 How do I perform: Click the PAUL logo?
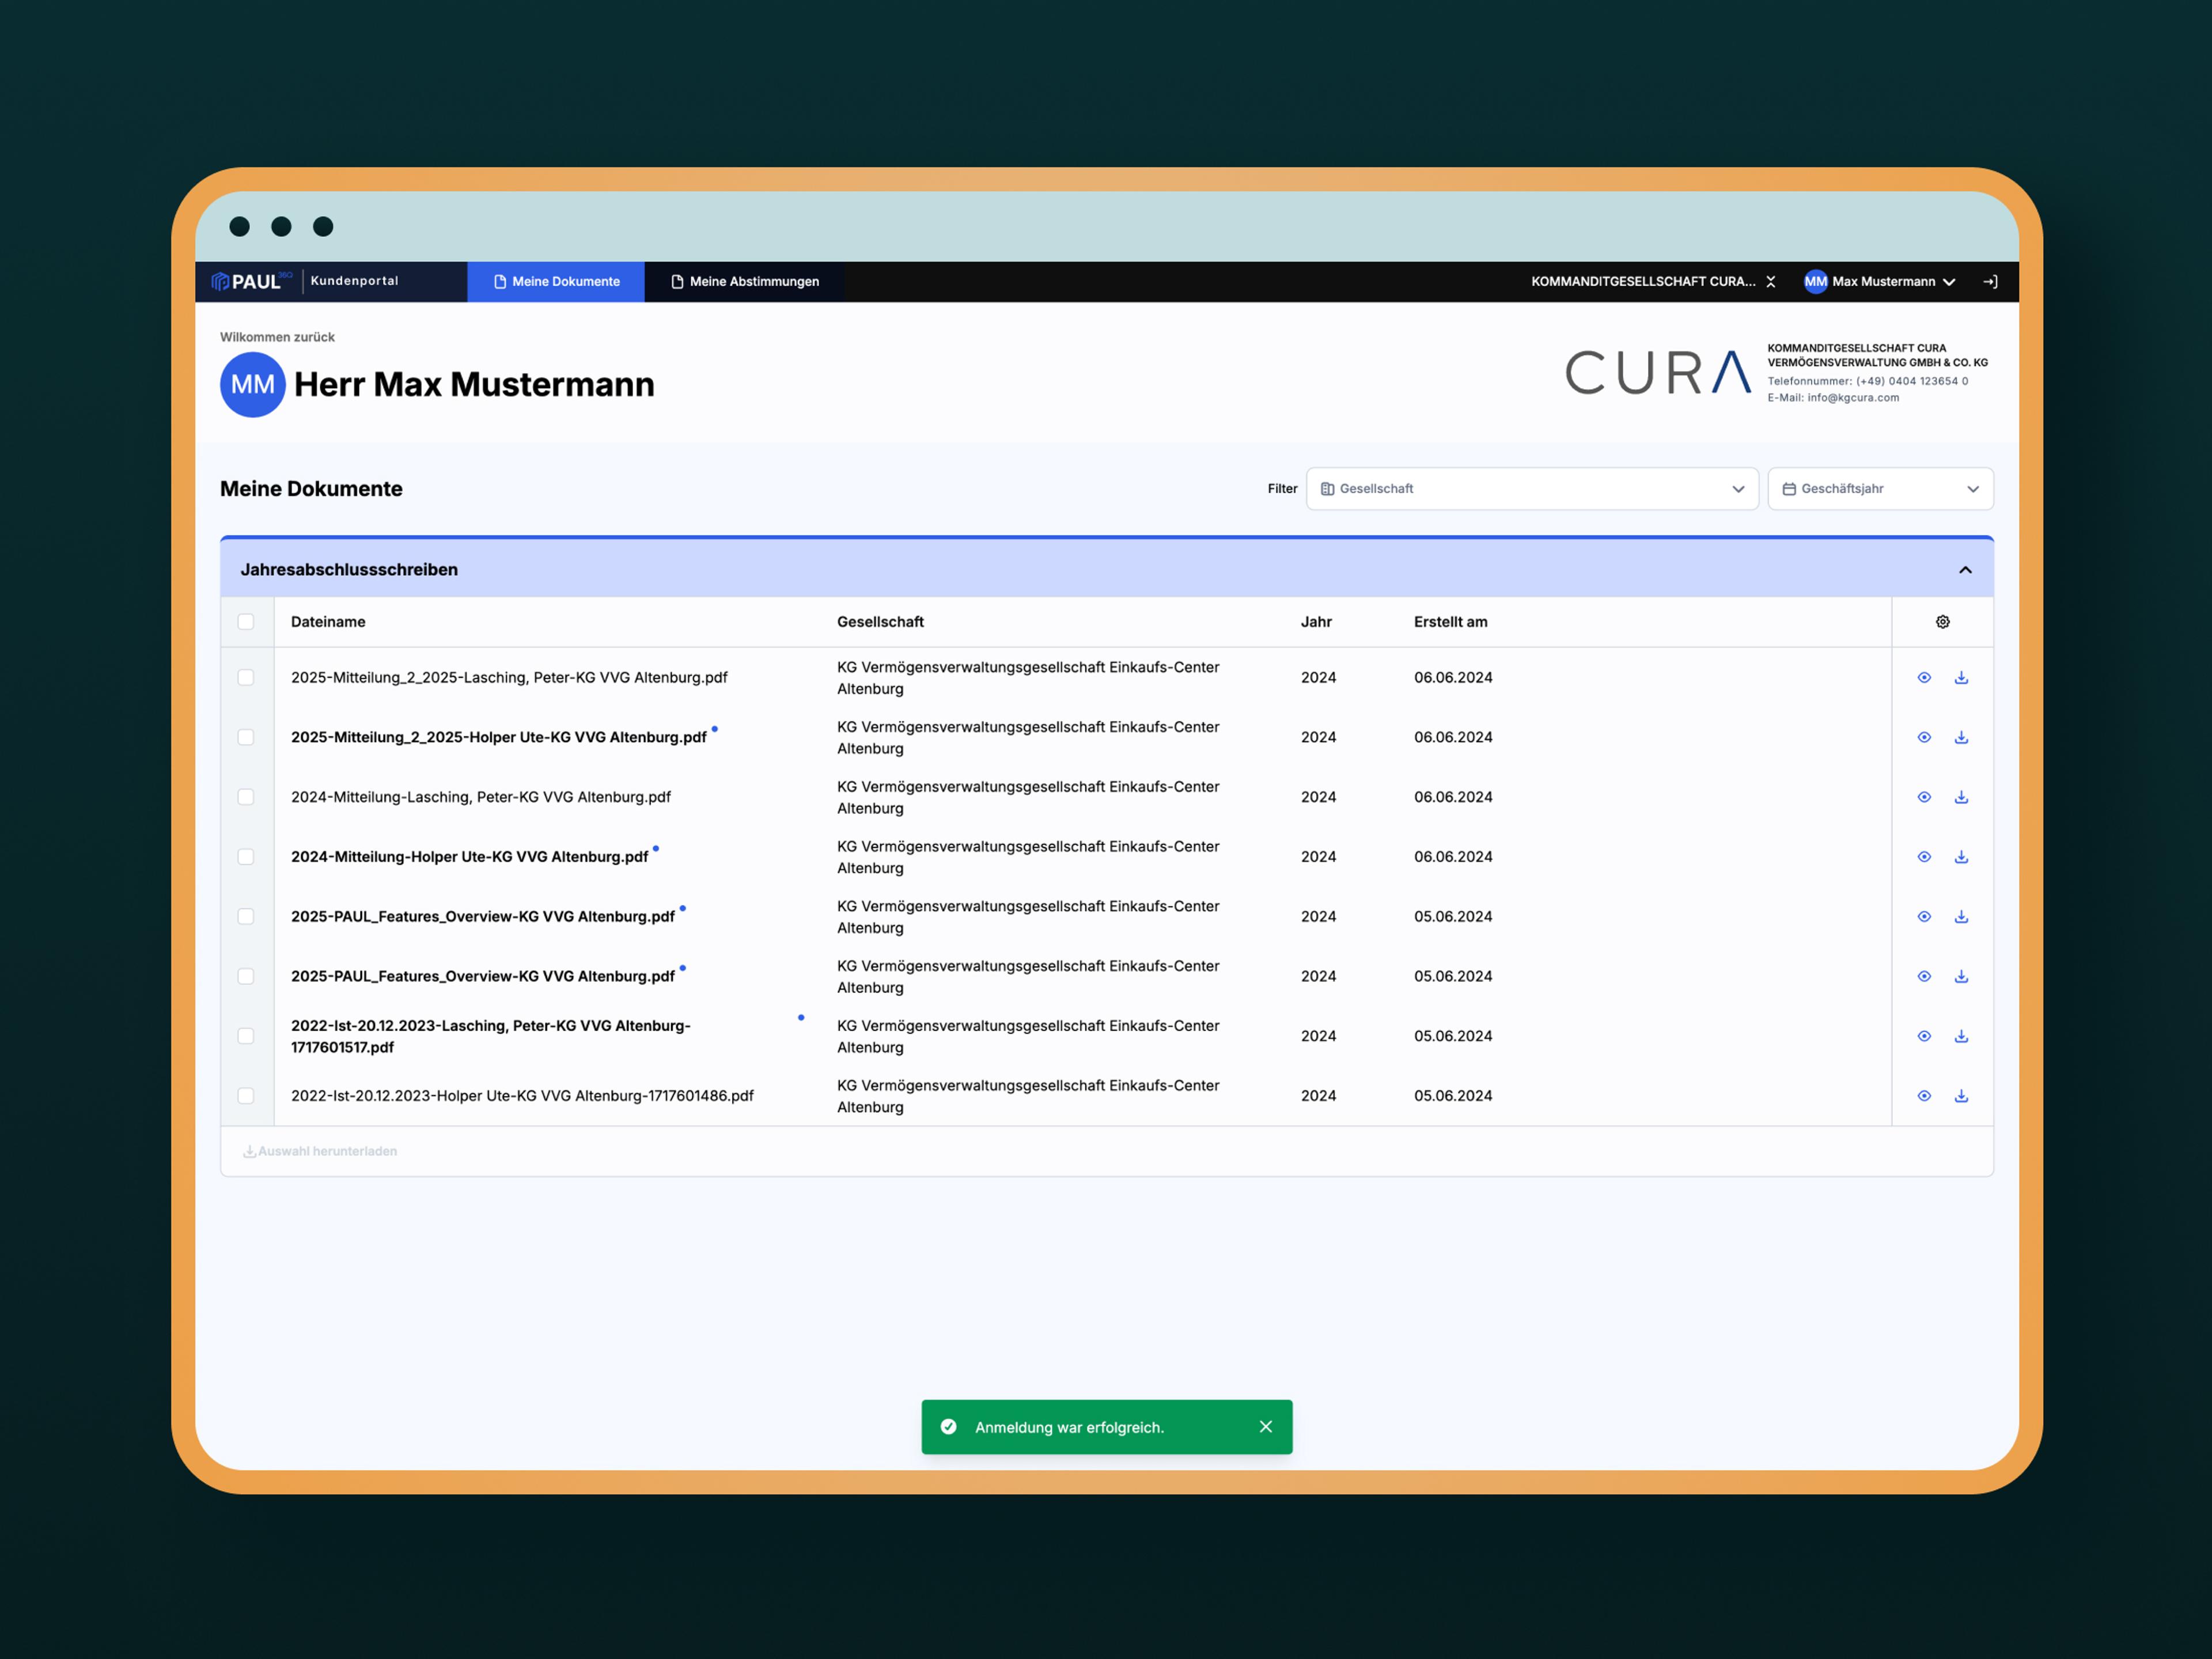[250, 282]
